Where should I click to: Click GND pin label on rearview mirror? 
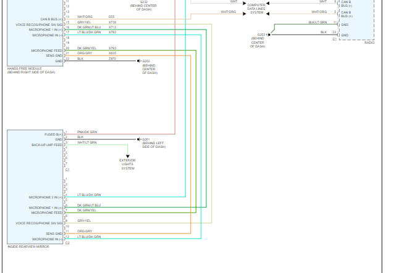point(59,139)
